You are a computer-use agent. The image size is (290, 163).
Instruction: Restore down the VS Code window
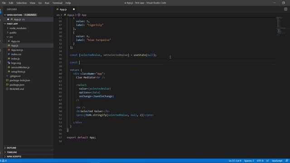[x=283, y=3]
